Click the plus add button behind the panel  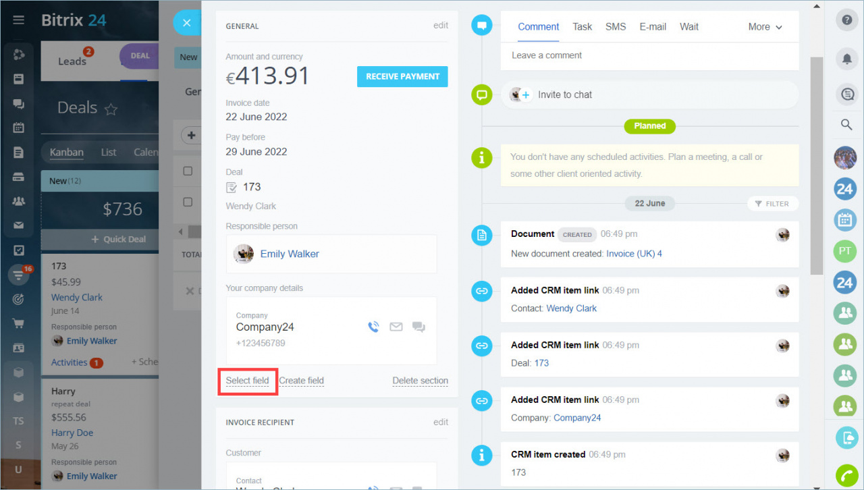pos(192,136)
